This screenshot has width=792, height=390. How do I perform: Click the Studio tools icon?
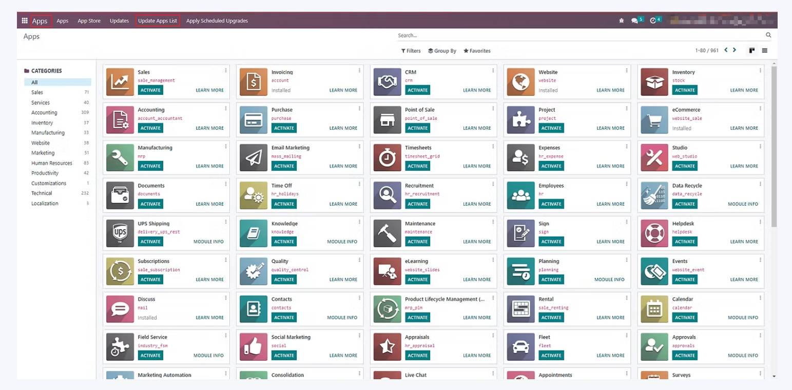[654, 158]
